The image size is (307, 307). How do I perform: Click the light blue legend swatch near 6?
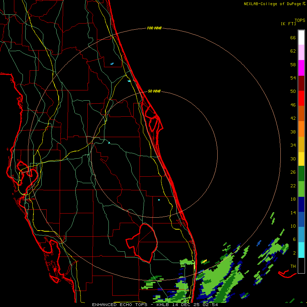pos(301,235)
